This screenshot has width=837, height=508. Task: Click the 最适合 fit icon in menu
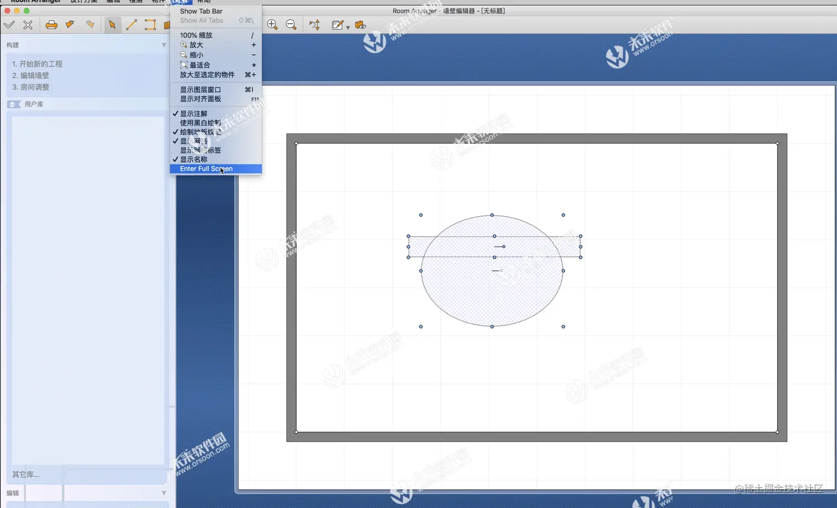point(184,65)
